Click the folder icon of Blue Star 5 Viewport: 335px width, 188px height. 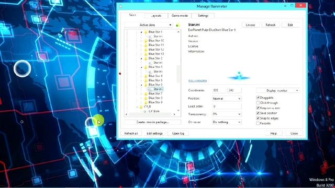point(146,80)
